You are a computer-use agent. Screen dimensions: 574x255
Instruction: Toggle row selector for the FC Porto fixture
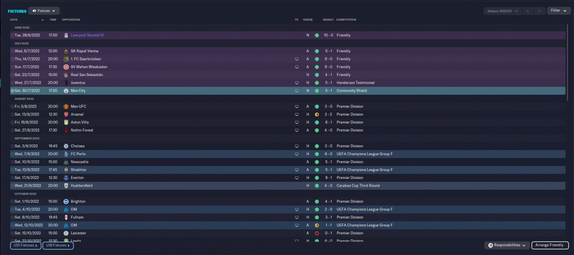tap(12, 154)
